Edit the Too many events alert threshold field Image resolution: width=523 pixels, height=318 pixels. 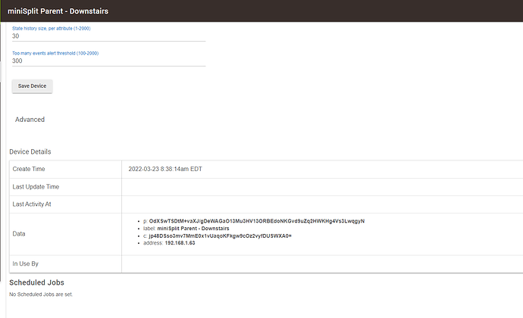point(108,61)
